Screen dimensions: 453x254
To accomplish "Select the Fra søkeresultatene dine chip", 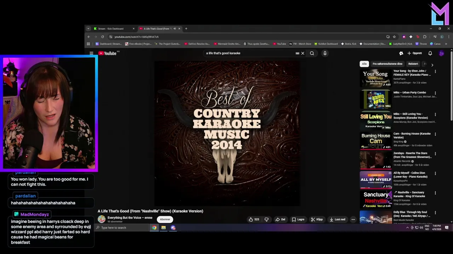I will (x=387, y=64).
